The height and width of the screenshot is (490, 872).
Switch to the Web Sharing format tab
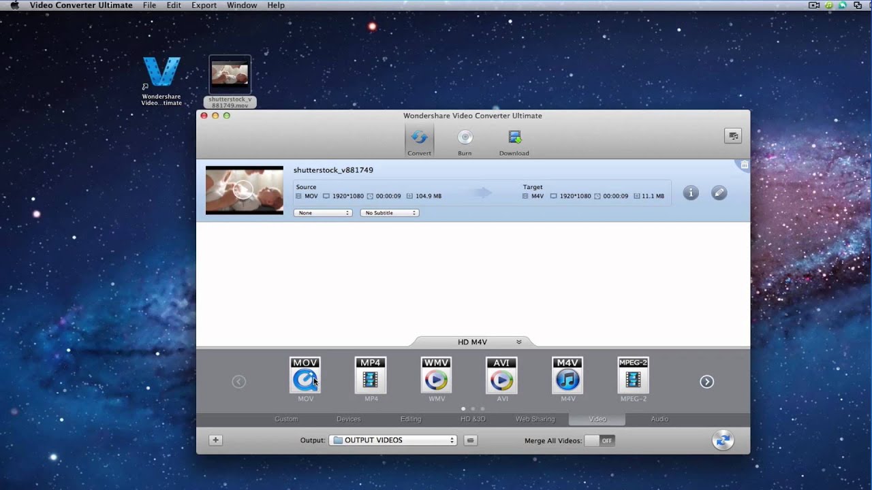[x=535, y=419]
